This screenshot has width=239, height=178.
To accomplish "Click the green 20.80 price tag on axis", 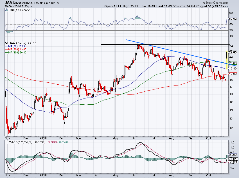I will tap(233, 63).
